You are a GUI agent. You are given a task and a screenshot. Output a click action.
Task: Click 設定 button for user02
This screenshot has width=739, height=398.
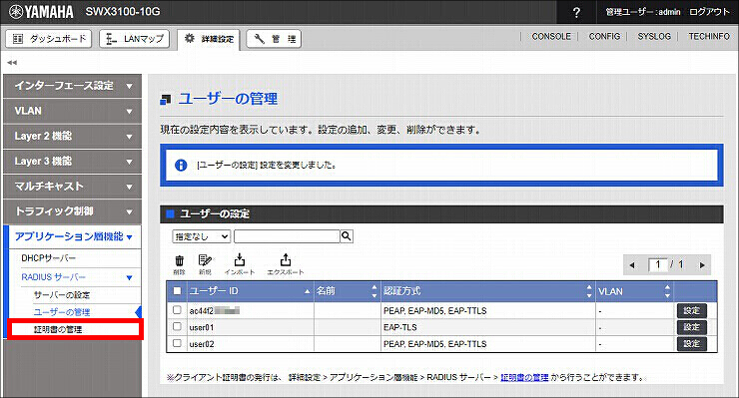point(691,344)
